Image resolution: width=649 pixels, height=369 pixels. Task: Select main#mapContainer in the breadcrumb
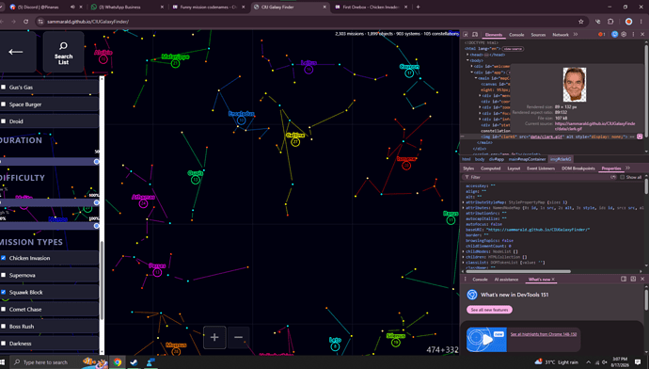click(527, 159)
